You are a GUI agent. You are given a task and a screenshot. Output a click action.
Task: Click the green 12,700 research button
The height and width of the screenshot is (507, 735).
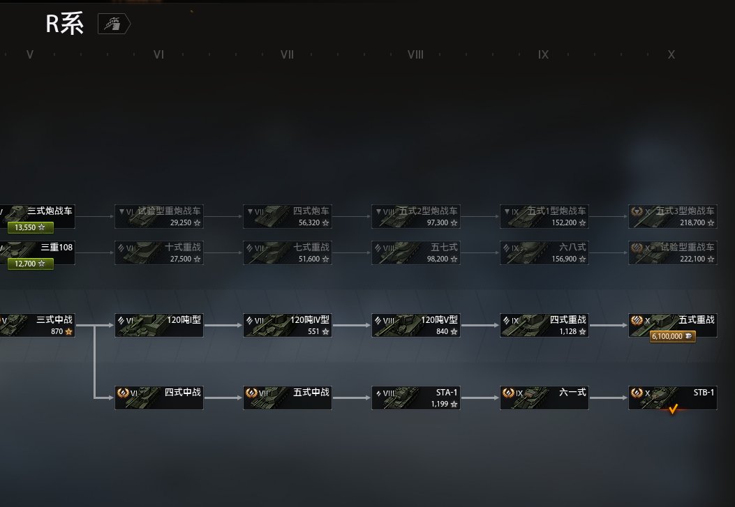pyautogui.click(x=31, y=264)
